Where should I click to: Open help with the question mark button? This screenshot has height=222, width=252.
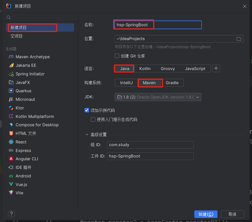pyautogui.click(x=11, y=214)
